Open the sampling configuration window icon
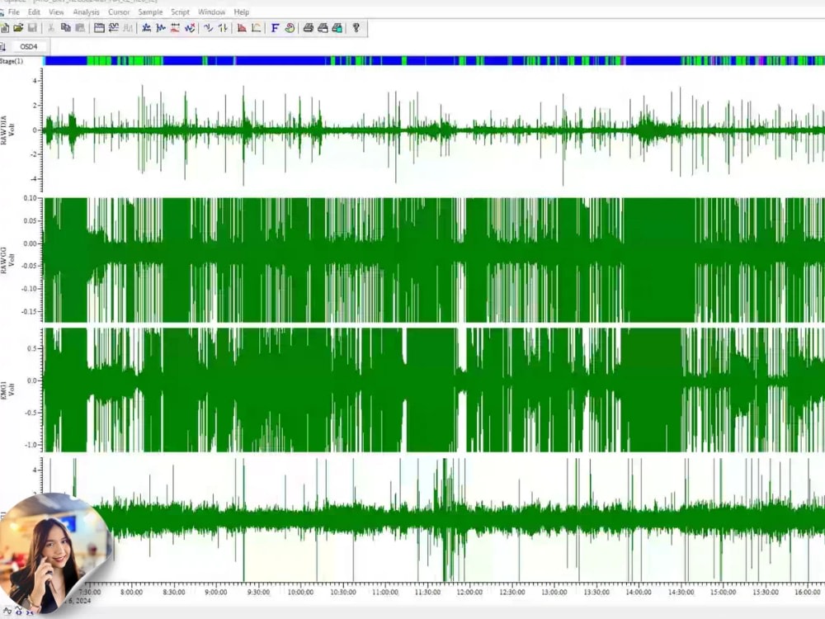The height and width of the screenshot is (619, 825). tap(99, 28)
